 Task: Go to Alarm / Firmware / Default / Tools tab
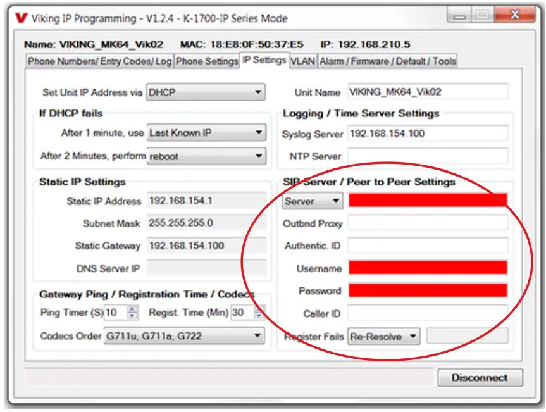tap(388, 61)
